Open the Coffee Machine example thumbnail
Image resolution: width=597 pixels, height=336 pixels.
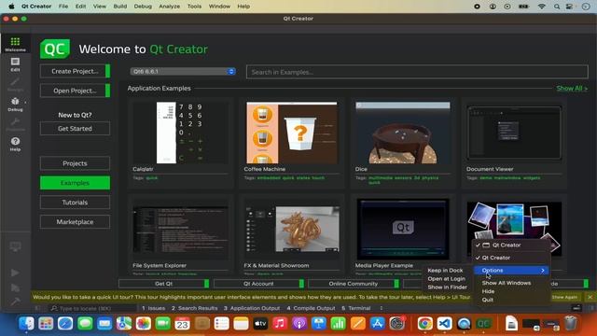tap(292, 133)
